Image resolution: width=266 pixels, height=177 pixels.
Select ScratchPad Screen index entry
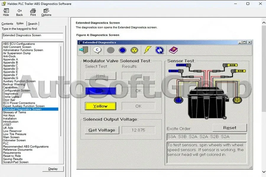[16, 162]
